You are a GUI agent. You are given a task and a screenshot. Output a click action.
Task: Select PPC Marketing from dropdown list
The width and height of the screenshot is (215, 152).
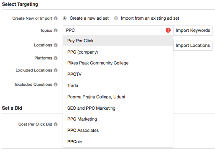tap(118, 119)
